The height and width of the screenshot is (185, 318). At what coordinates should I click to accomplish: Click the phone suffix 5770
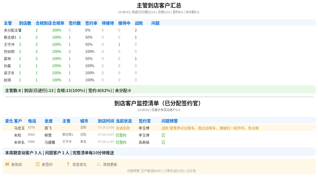click(31, 128)
